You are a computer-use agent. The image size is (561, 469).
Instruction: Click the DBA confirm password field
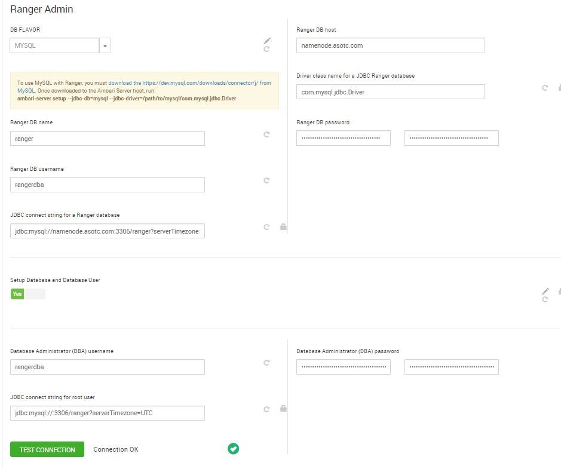(451, 367)
